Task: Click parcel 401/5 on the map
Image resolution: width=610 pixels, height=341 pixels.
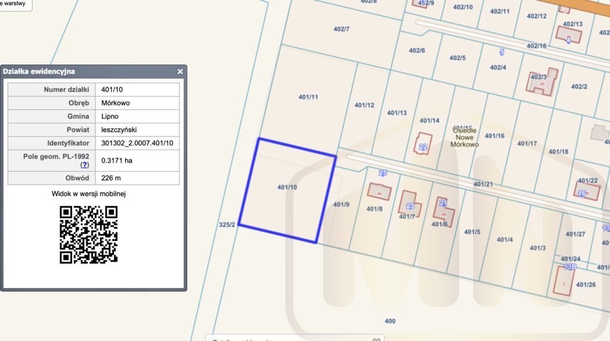Action: point(472,232)
